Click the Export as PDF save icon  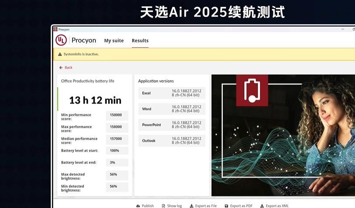coord(226,206)
